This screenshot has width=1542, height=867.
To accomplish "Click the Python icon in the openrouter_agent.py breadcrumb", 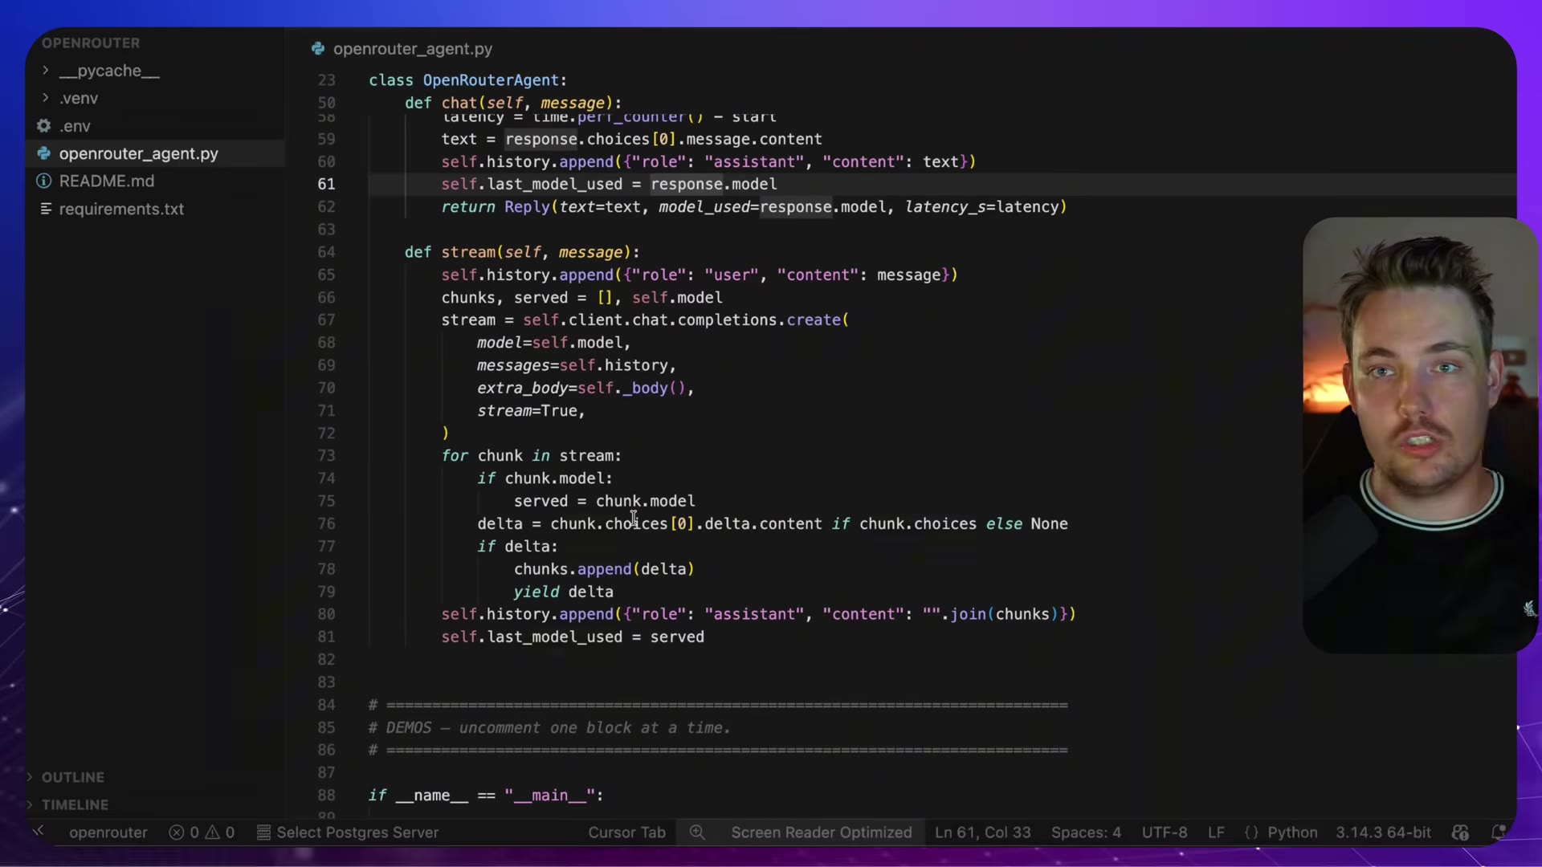I will coord(318,49).
